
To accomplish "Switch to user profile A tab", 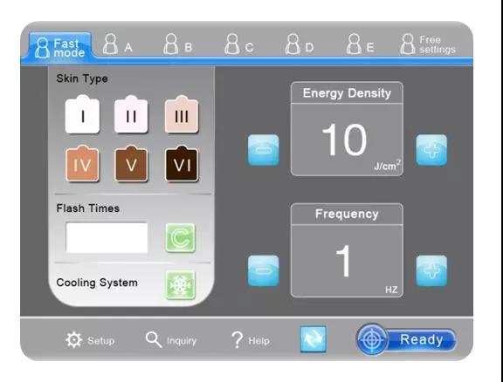I will pos(117,44).
